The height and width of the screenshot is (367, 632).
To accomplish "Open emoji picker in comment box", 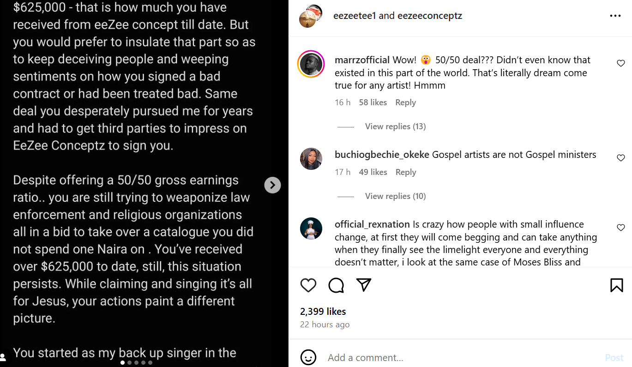I will [308, 357].
